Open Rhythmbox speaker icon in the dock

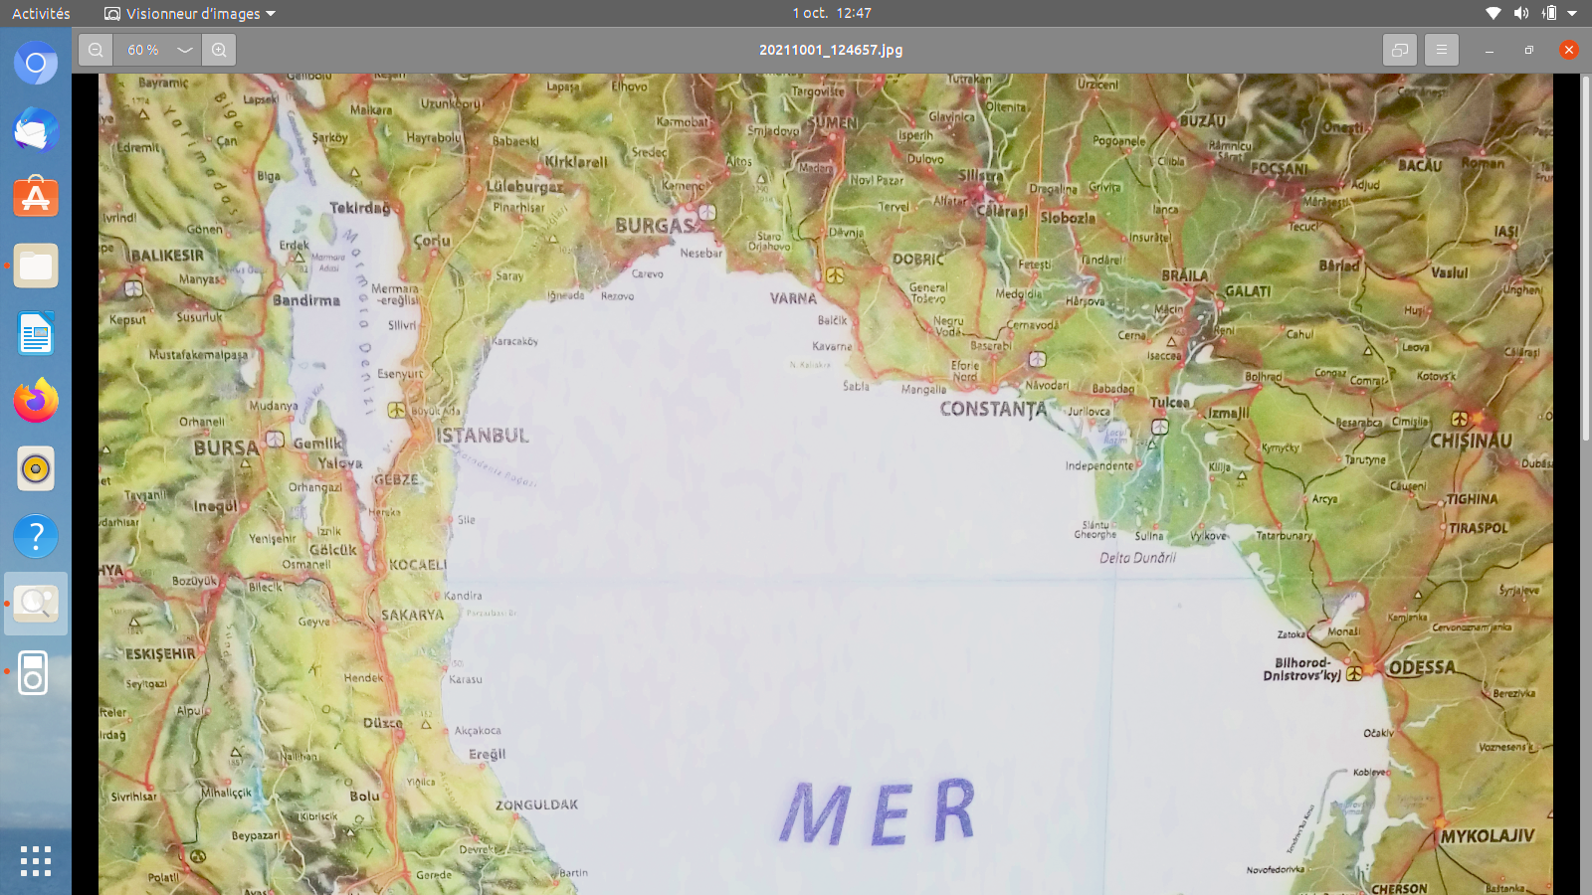tap(36, 468)
